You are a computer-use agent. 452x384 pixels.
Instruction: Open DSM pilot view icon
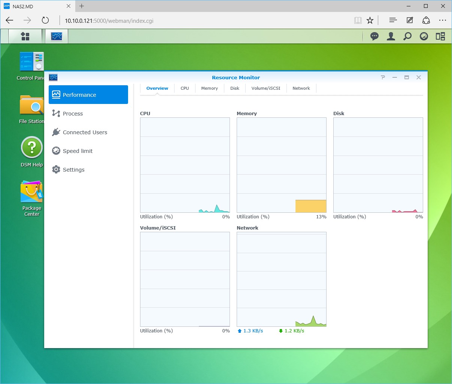pyautogui.click(x=440, y=36)
